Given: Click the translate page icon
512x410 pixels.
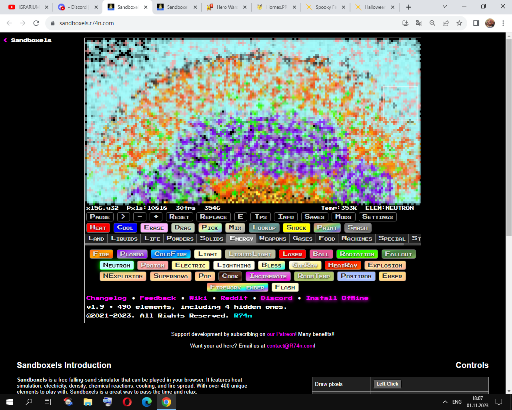Looking at the screenshot, I should click(419, 23).
